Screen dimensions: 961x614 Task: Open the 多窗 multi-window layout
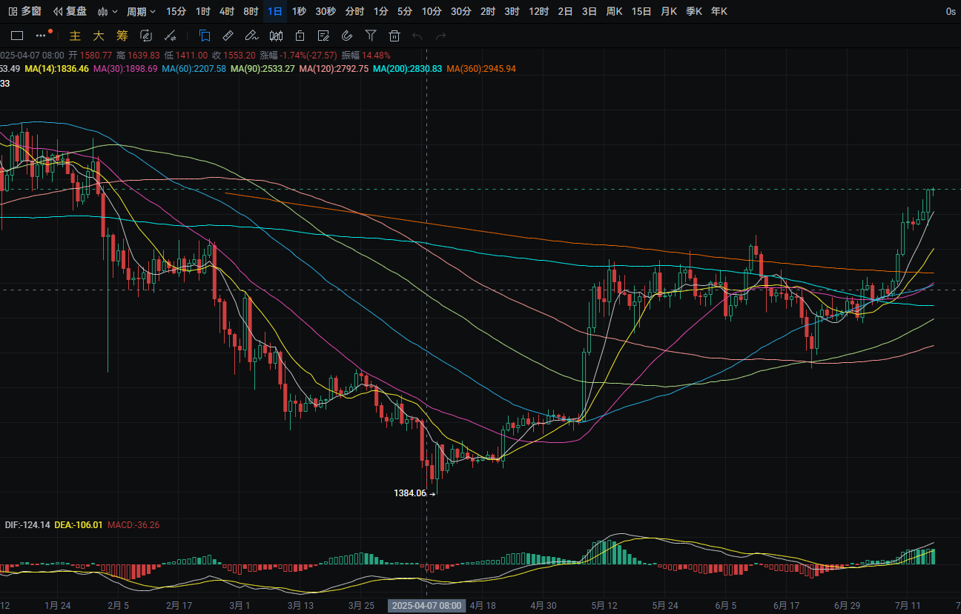[x=24, y=11]
